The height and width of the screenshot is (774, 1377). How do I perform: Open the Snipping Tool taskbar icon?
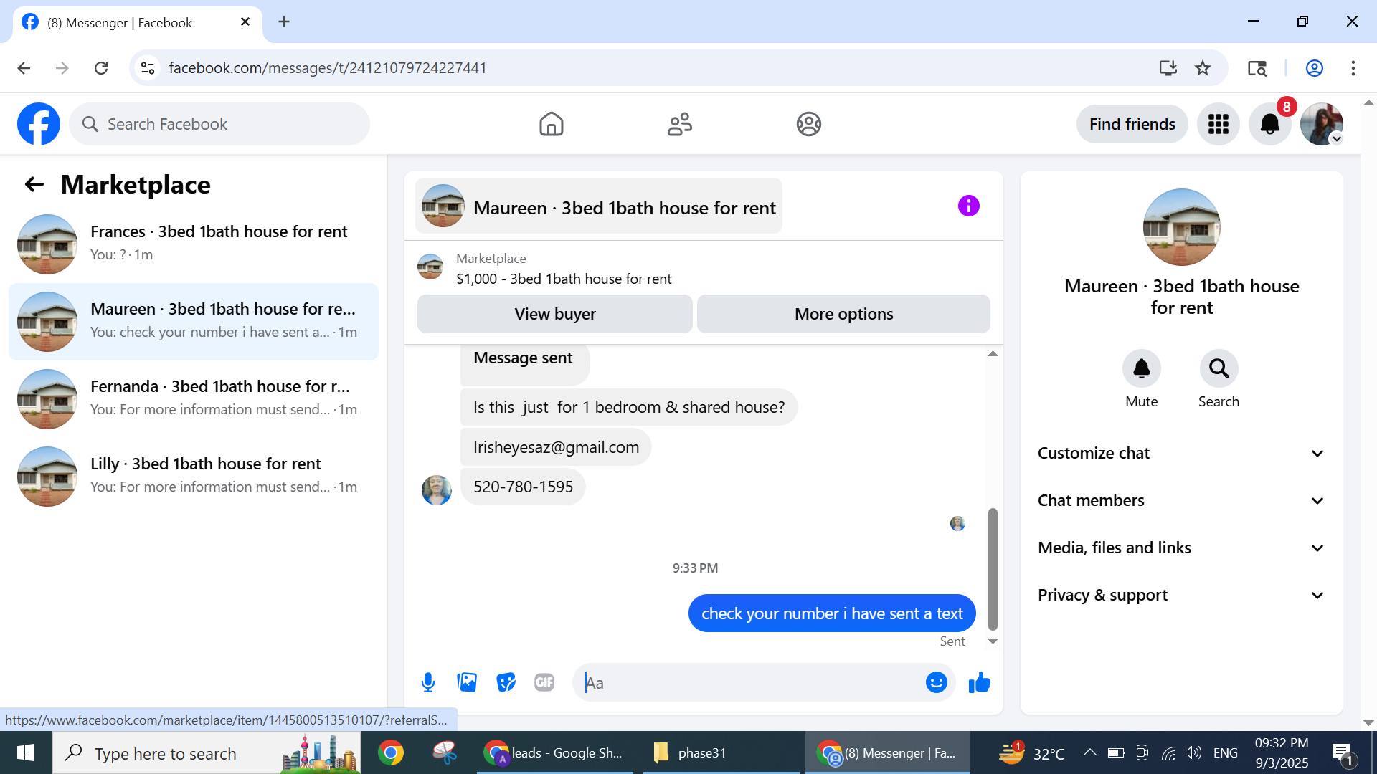point(445,752)
